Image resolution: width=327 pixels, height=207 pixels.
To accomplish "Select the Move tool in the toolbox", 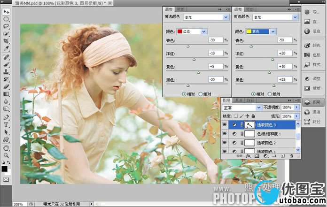I will coord(6,13).
